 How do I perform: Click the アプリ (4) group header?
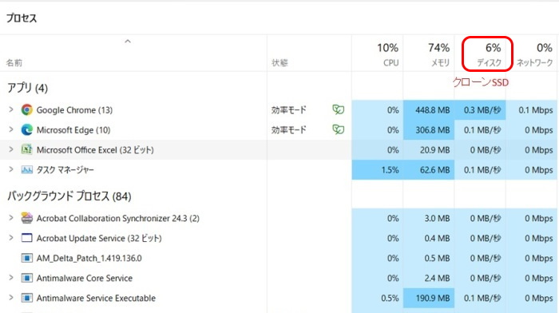(27, 88)
